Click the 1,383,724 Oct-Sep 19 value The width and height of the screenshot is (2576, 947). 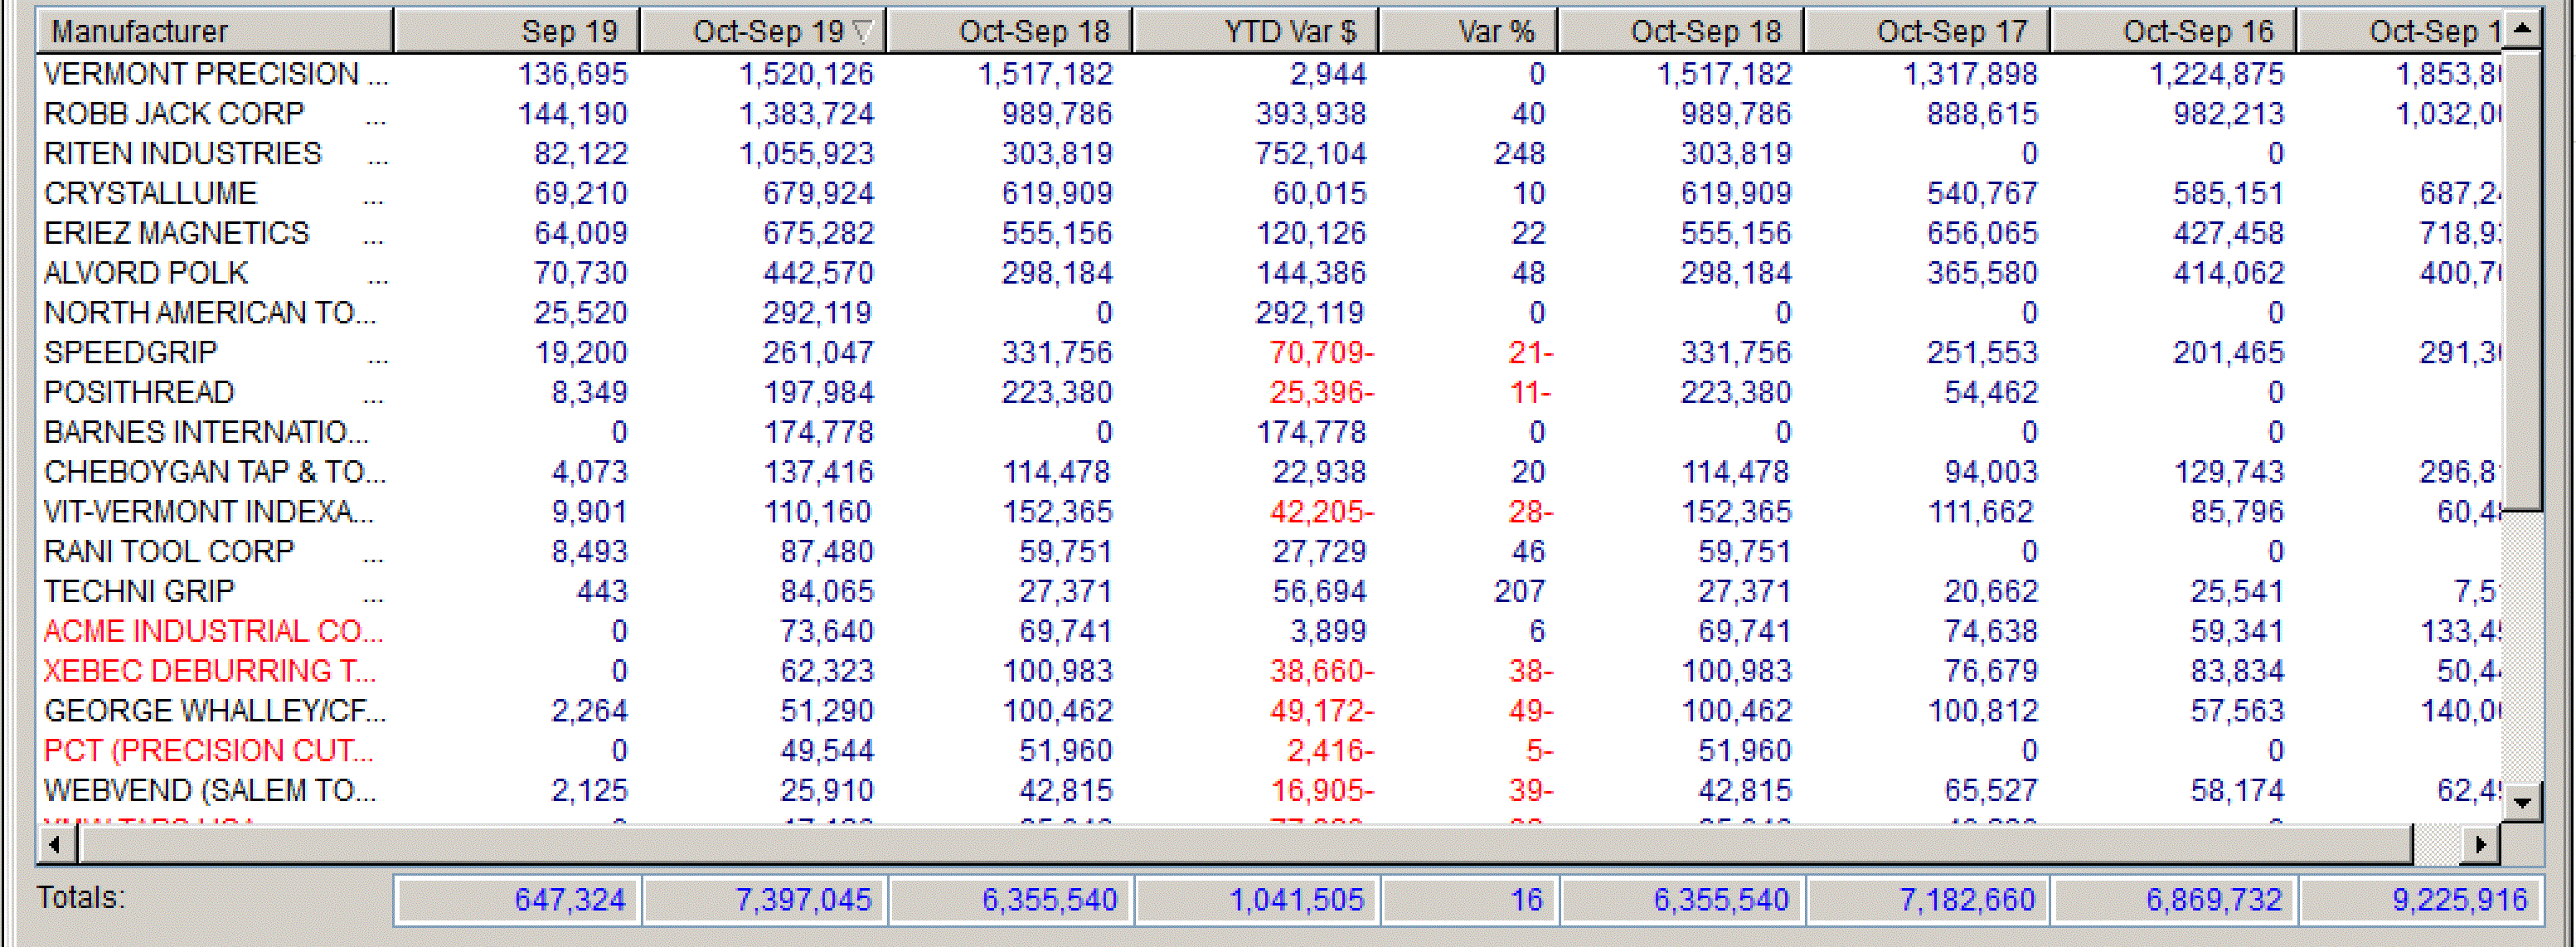(x=806, y=114)
